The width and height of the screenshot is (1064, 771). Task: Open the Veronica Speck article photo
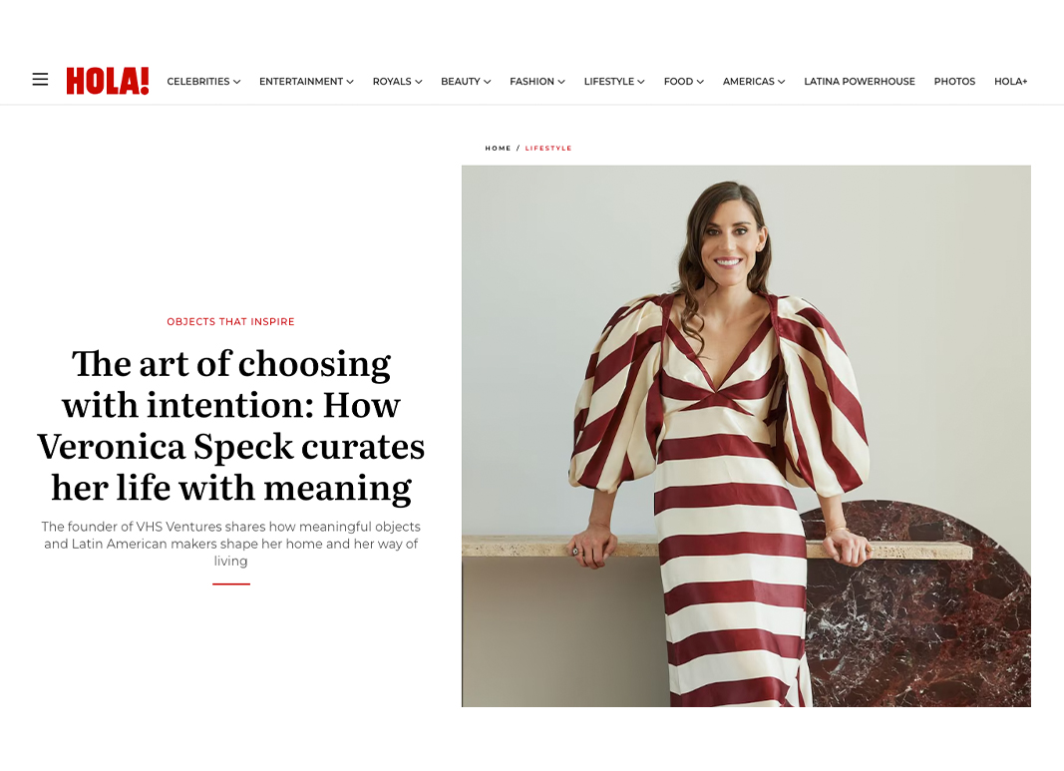point(746,436)
